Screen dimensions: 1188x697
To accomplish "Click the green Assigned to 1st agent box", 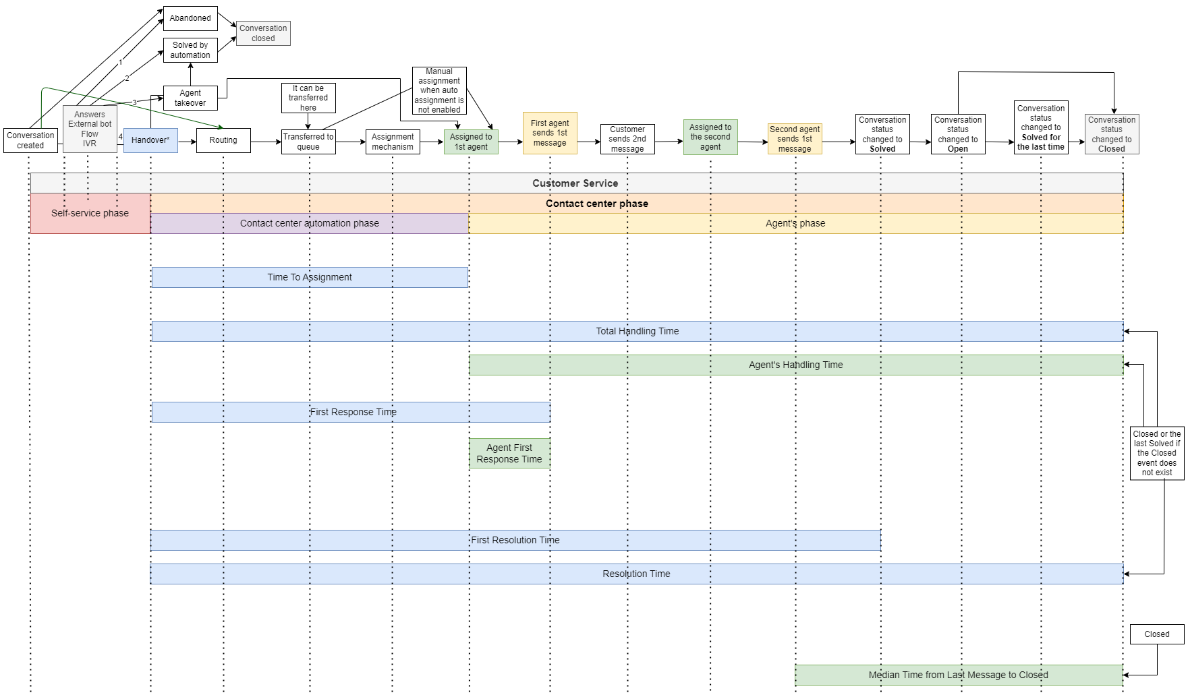I will [471, 142].
